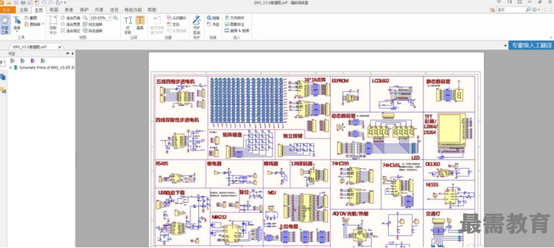Choose Fit Visible (适合视区)

(x=70, y=31)
